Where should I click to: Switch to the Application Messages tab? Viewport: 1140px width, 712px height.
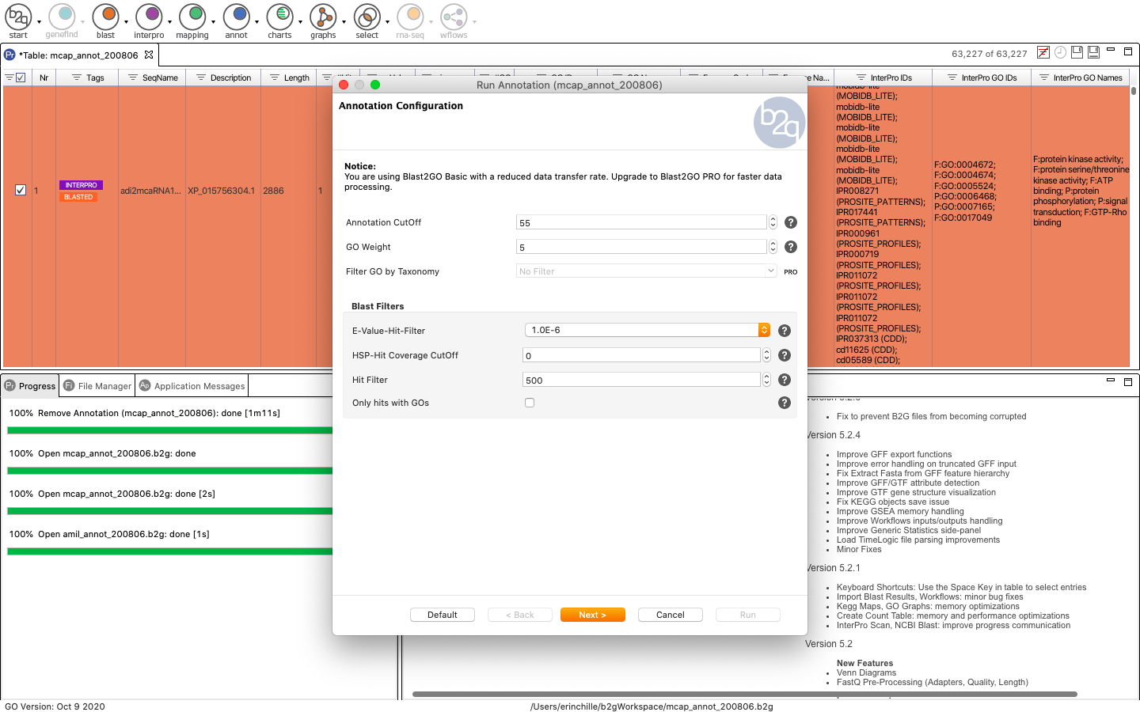click(x=192, y=386)
